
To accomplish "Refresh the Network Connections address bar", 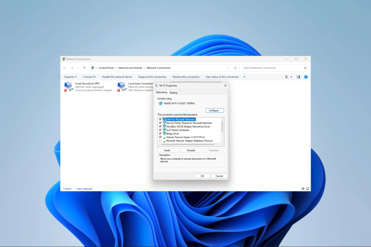I will (x=235, y=68).
